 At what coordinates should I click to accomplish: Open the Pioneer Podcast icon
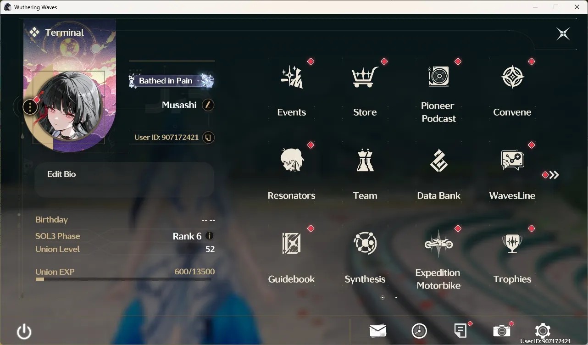[438, 76]
